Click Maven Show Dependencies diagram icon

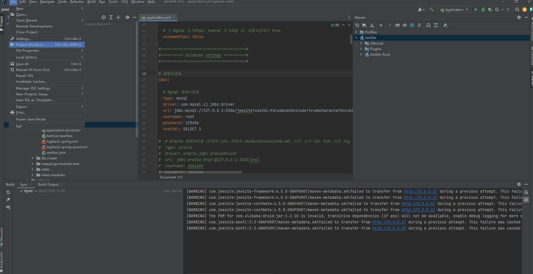pos(436,25)
